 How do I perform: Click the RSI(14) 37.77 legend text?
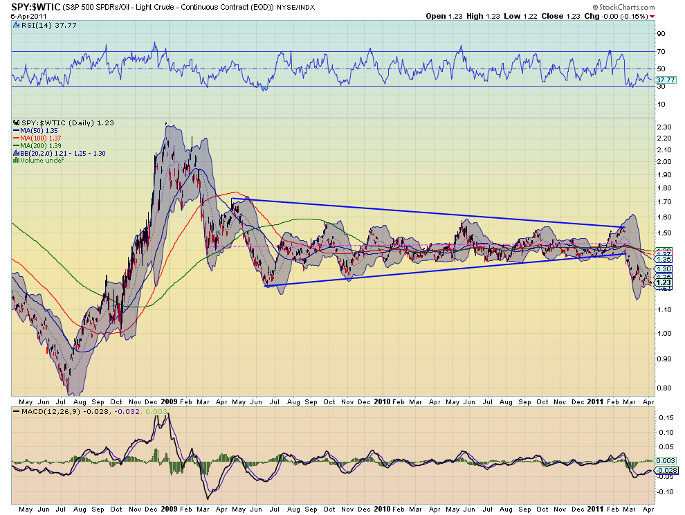click(49, 26)
